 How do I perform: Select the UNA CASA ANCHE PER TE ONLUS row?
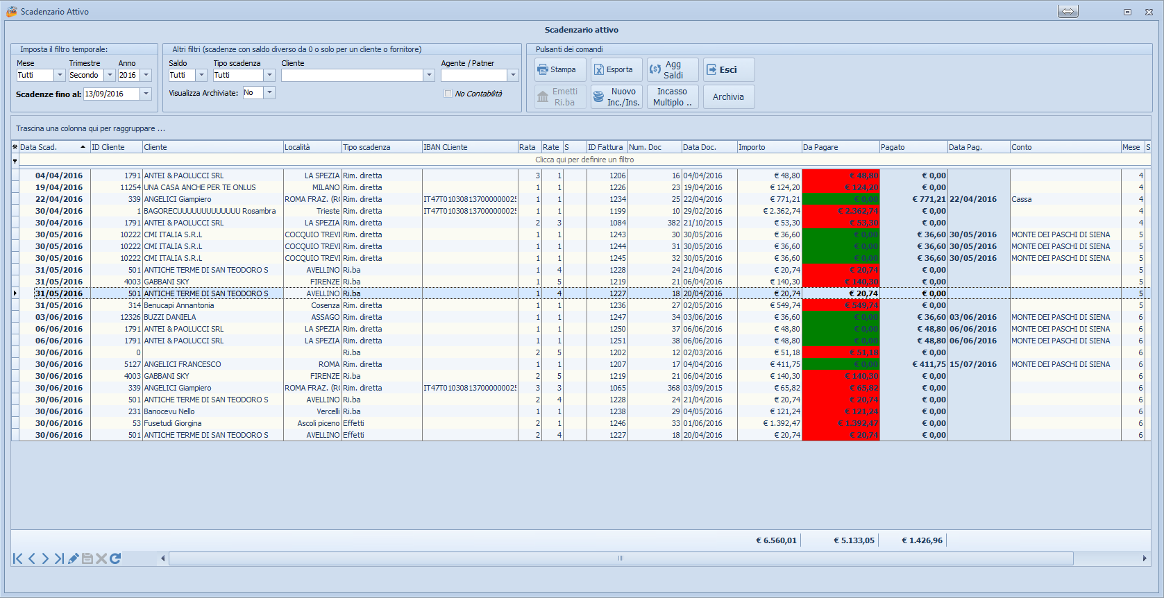[x=581, y=187]
